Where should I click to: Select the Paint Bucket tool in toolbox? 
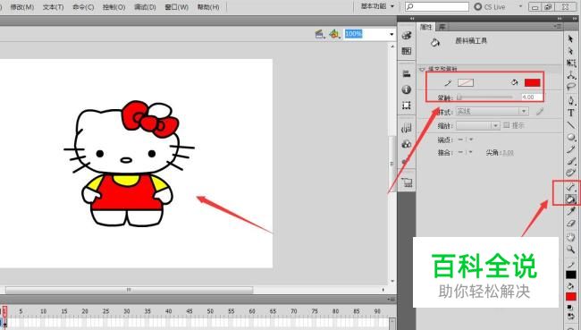[570, 199]
